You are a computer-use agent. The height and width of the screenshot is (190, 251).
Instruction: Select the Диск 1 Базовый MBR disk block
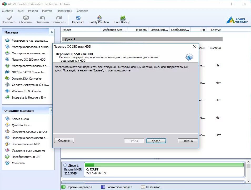(x=73, y=169)
